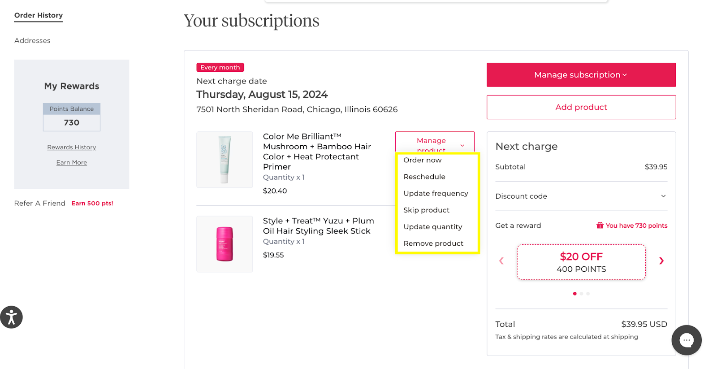Viewport: 717px width, 369px height.
Task: Click the gift points icon
Action: 600,226
